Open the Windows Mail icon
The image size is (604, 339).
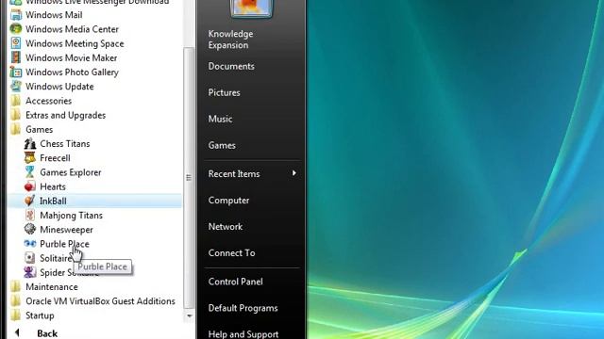(16, 15)
